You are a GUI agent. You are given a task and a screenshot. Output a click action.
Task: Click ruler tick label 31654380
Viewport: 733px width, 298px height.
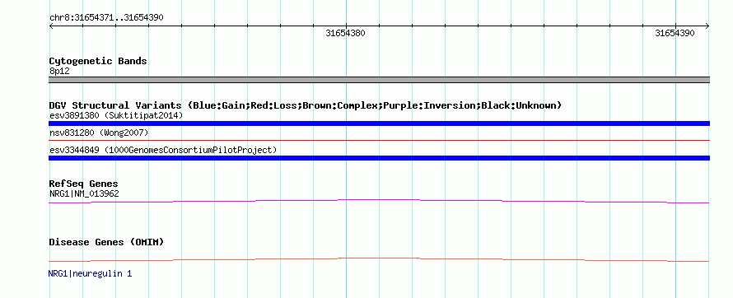pyautogui.click(x=345, y=33)
